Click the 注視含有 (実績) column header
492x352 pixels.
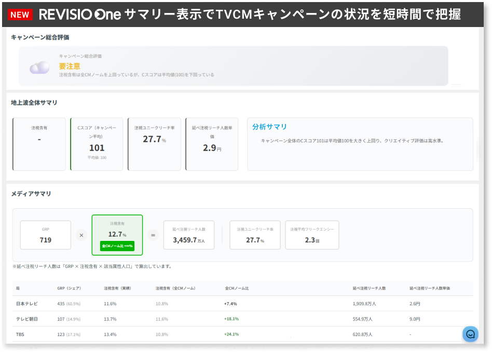(118, 288)
